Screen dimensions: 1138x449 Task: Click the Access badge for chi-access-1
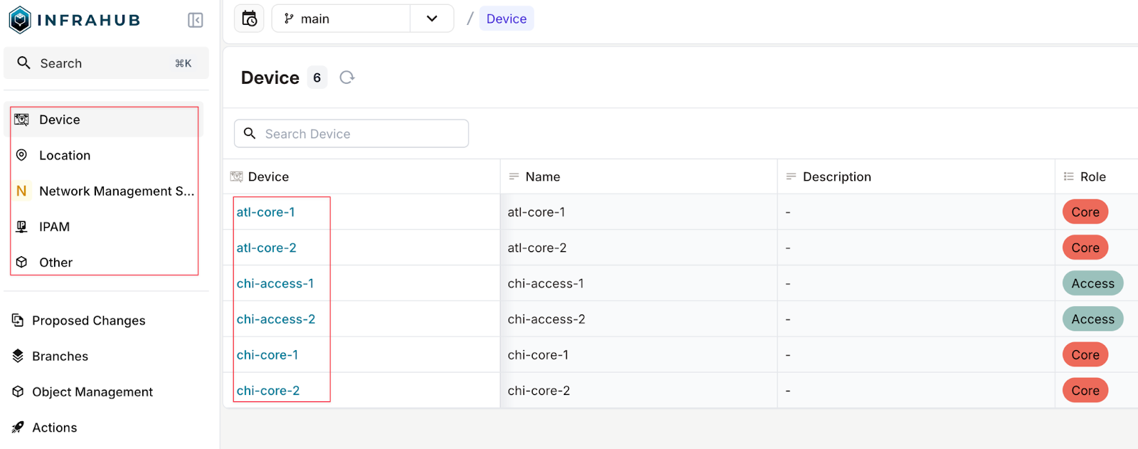1093,283
